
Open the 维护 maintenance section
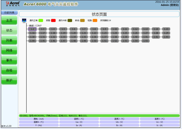[x=9, y=80]
